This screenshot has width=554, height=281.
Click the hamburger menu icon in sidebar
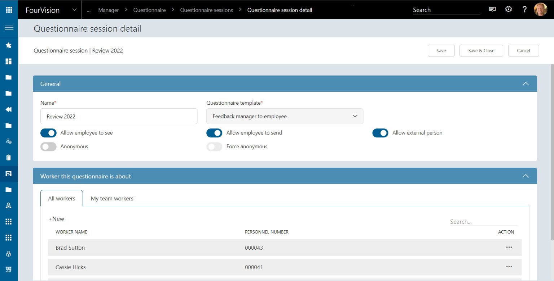click(x=9, y=28)
